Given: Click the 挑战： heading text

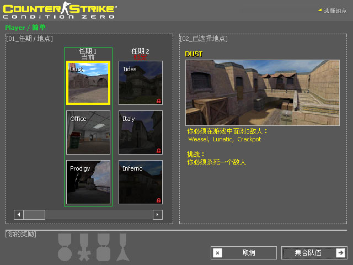Looking at the screenshot, I should [x=196, y=155].
